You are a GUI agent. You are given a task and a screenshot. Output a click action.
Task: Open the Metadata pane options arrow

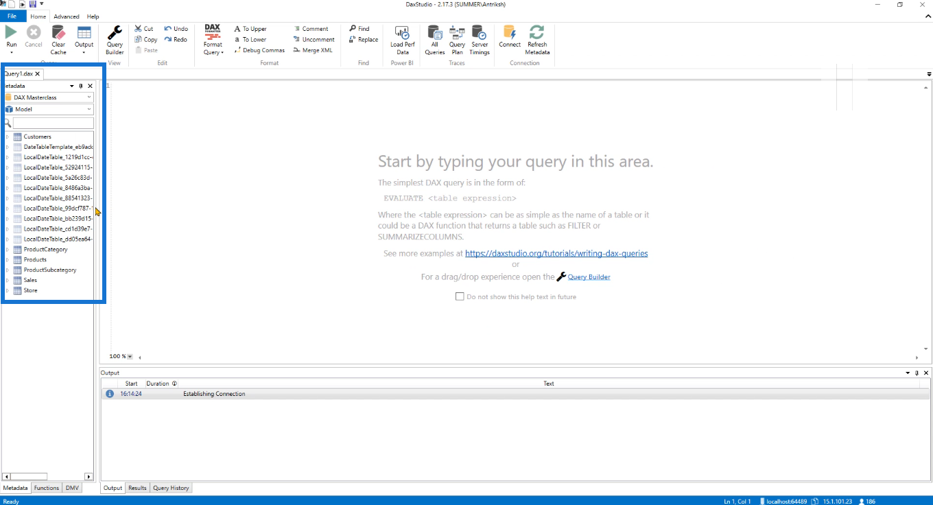tap(72, 86)
